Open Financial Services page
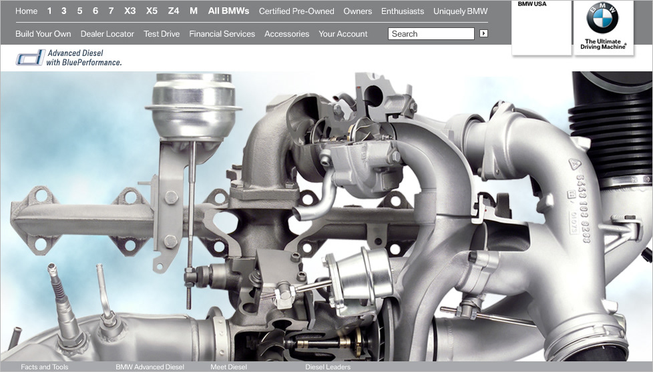The width and height of the screenshot is (653, 372). 222,34
